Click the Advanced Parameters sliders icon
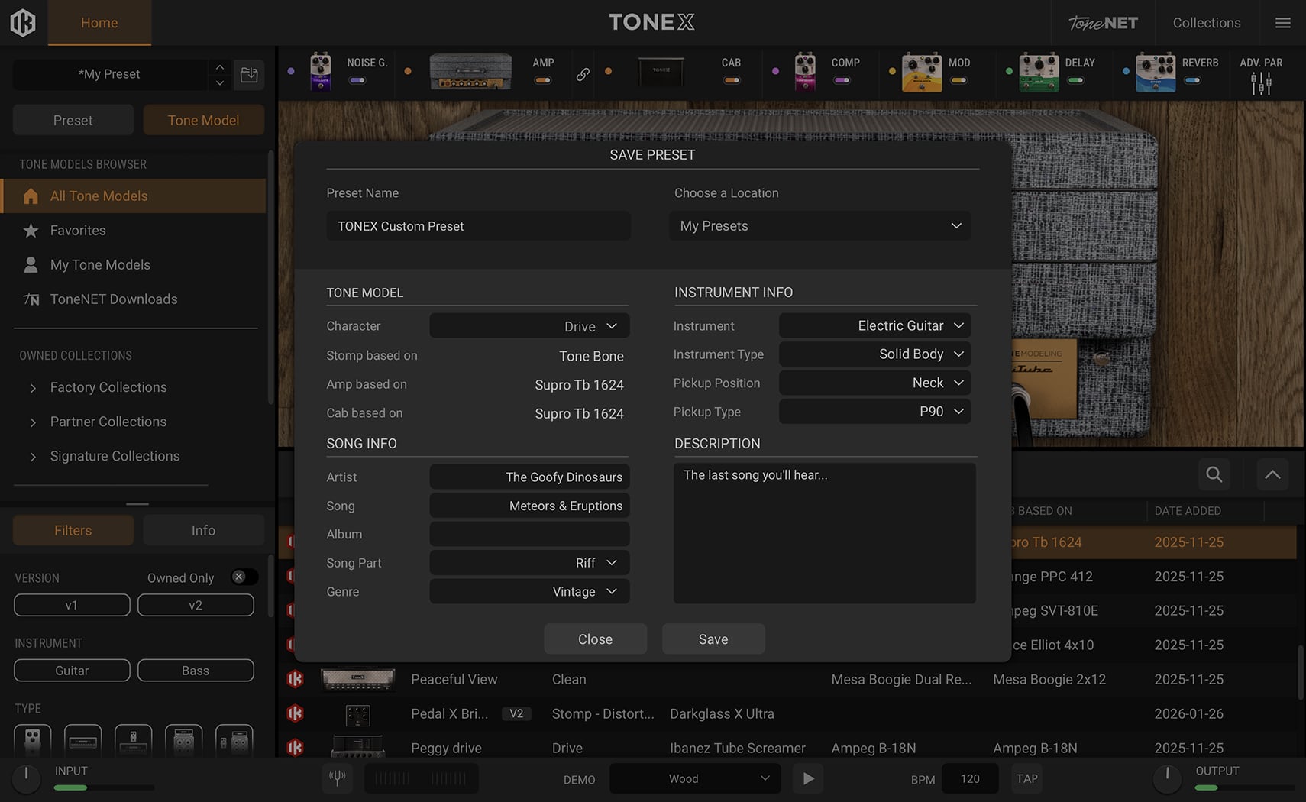 [1261, 82]
